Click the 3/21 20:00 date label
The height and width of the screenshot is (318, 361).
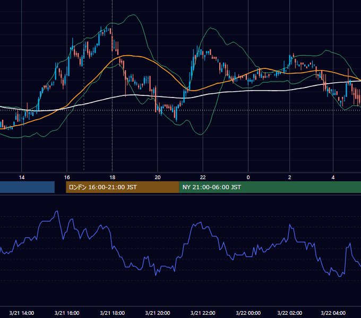tap(158, 313)
